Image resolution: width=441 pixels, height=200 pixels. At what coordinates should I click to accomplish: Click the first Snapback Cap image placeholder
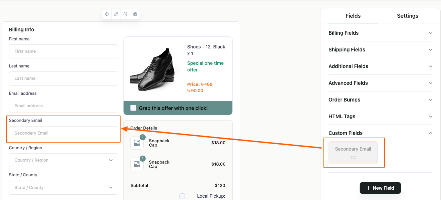click(x=137, y=143)
